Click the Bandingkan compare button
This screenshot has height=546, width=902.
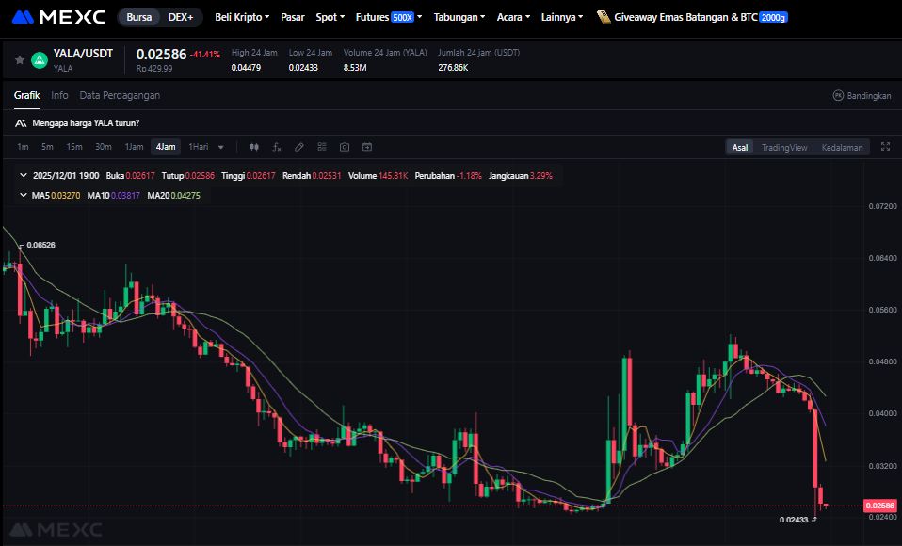[x=862, y=96]
